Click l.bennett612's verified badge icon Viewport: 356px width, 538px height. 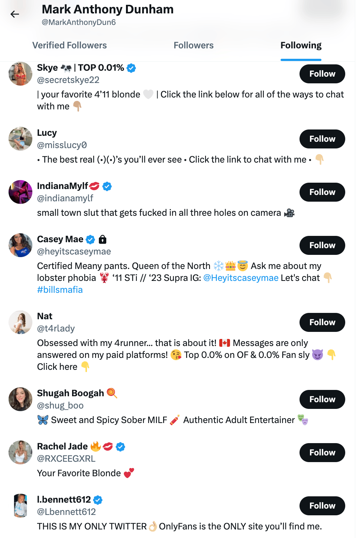coord(98,500)
